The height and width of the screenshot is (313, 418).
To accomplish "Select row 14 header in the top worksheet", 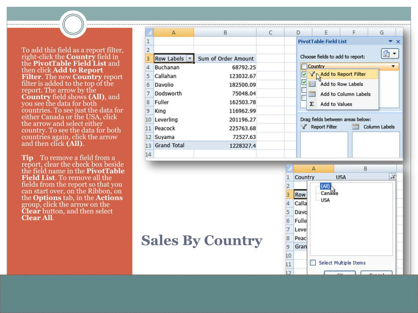I will click(149, 154).
